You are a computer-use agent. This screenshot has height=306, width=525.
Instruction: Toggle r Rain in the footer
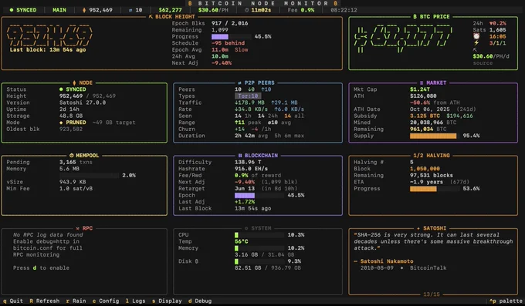(x=76, y=301)
